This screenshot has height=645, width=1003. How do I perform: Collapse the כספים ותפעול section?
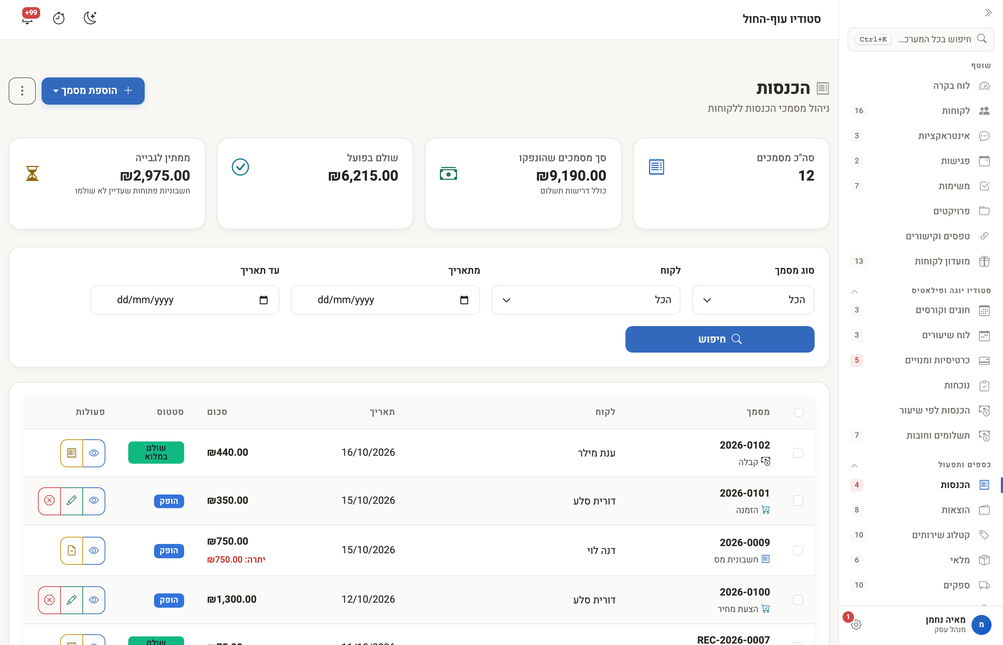click(855, 465)
